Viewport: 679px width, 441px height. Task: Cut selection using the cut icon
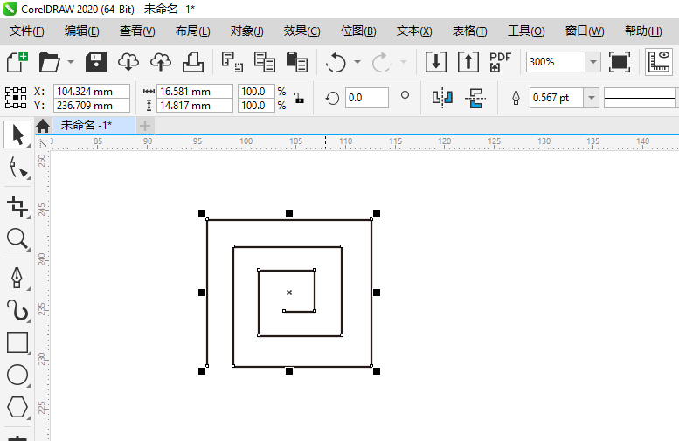pyautogui.click(x=232, y=62)
